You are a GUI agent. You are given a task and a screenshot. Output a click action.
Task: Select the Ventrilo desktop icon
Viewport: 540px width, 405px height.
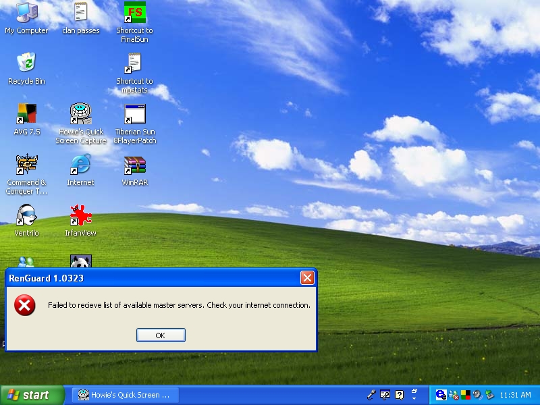(26, 216)
